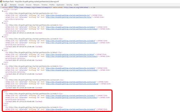Screen dimensions: 180x112
Task: Toggle the device toolbar icon
Action: [6, 5]
